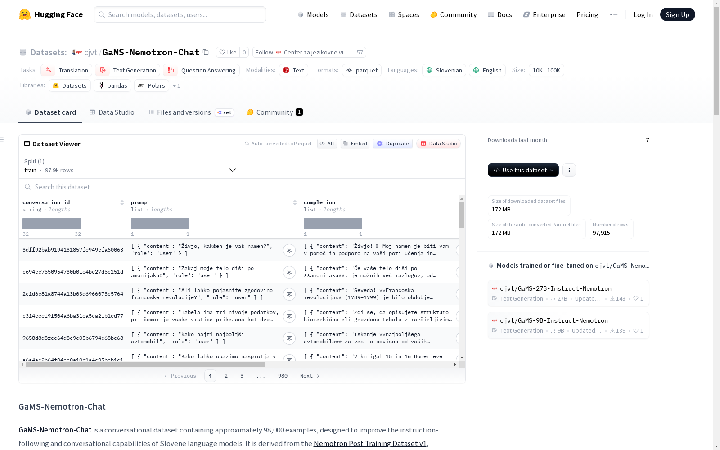Screen dimensions: 720x450
Task: Open the Community tab with 1 discussion
Action: coord(274,112)
